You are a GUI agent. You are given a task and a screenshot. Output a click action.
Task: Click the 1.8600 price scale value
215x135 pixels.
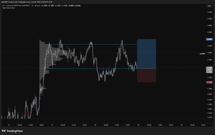pos(209,32)
